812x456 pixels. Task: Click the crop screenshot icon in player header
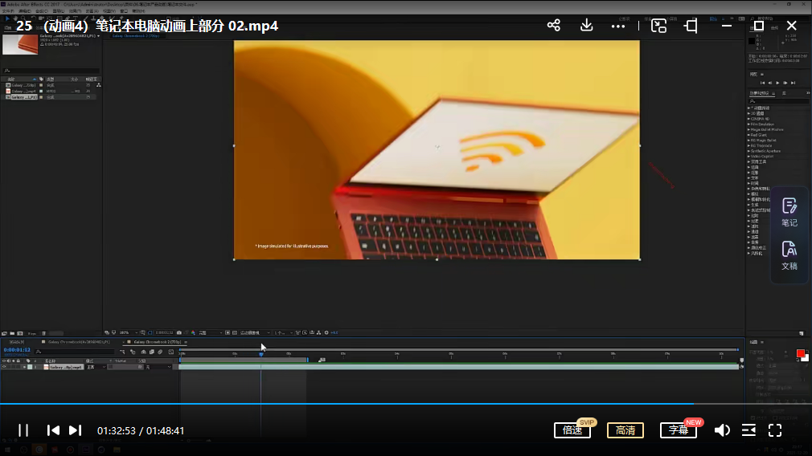691,26
